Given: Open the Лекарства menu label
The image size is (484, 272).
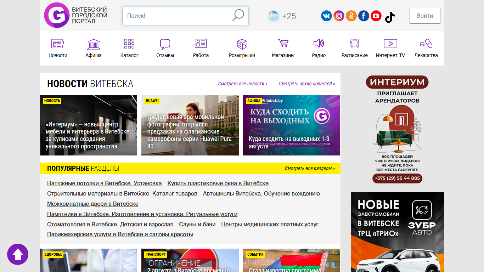Looking at the screenshot, I should 426,55.
